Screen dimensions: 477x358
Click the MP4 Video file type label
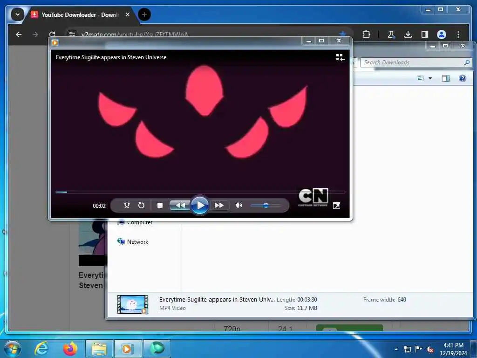point(172,308)
